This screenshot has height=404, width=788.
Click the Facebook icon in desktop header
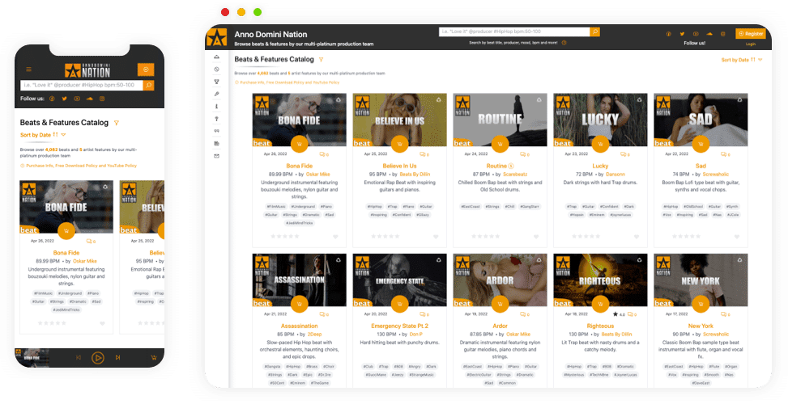tap(668, 34)
